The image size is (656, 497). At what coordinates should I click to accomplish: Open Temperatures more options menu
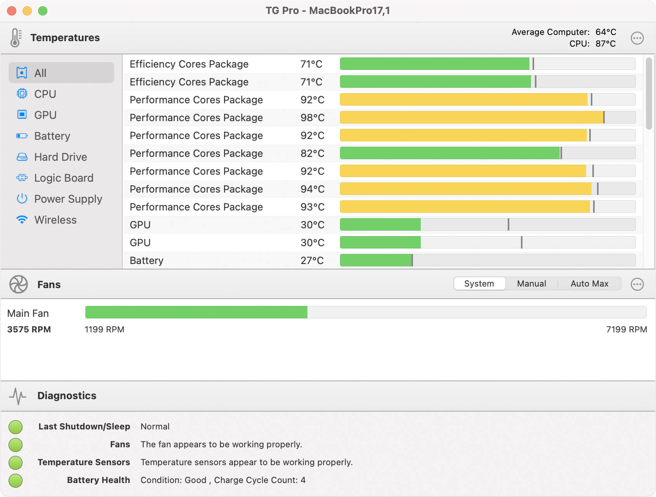click(637, 38)
